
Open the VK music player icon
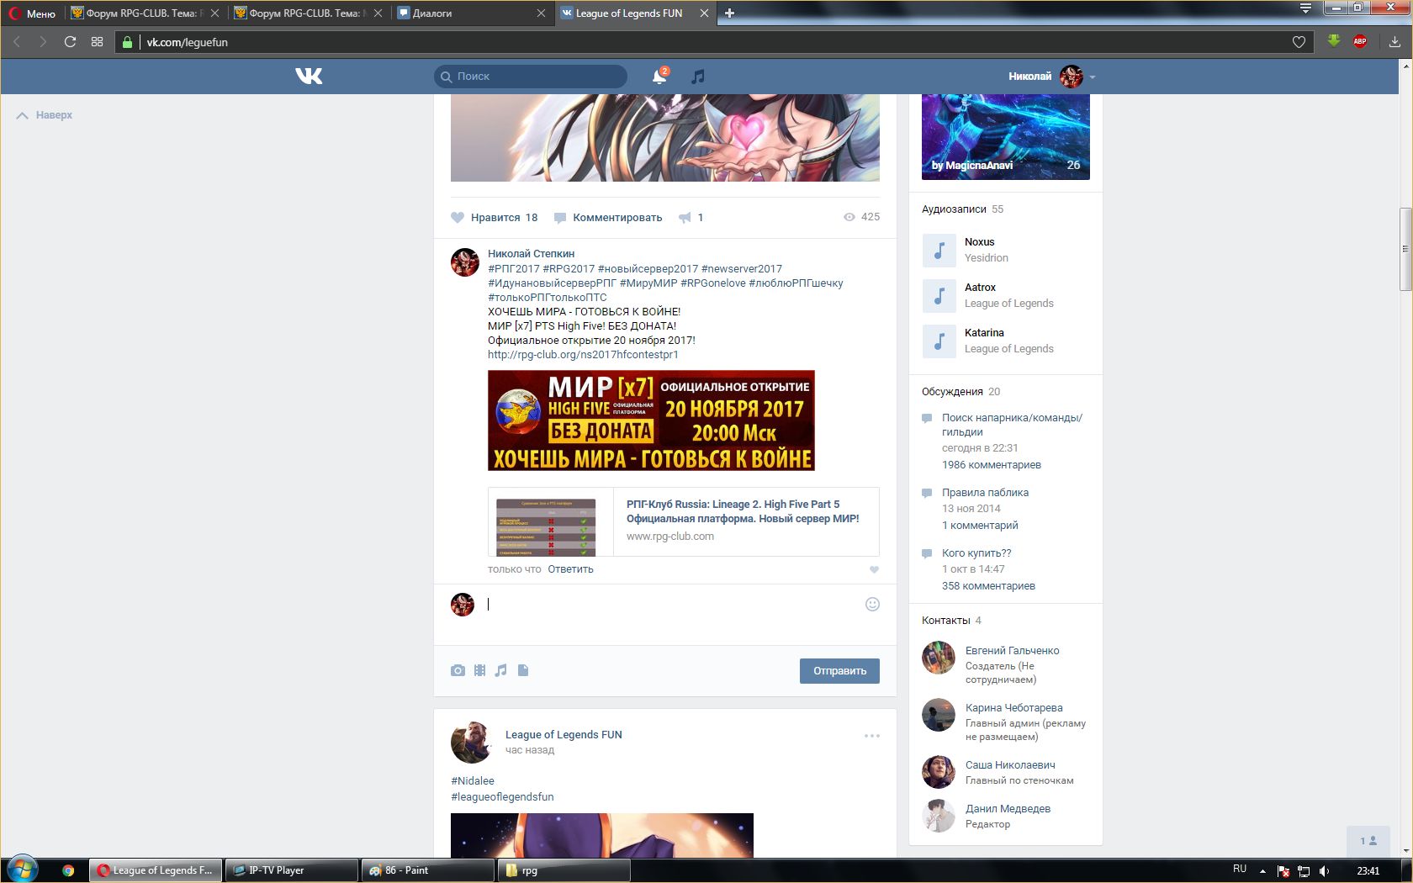coord(697,77)
